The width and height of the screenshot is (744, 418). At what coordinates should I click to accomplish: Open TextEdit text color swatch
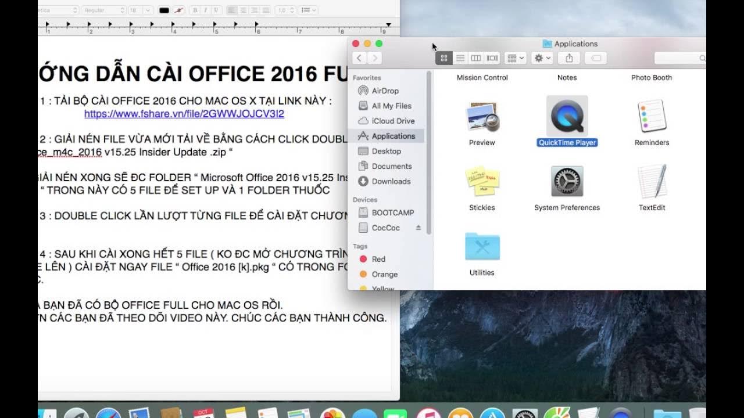pos(164,10)
